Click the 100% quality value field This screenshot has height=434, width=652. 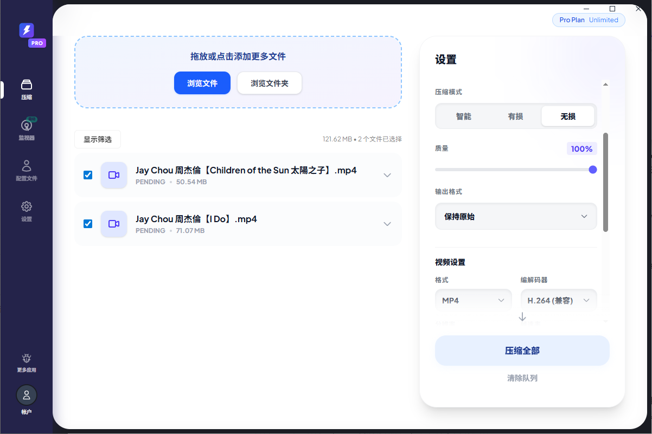581,149
